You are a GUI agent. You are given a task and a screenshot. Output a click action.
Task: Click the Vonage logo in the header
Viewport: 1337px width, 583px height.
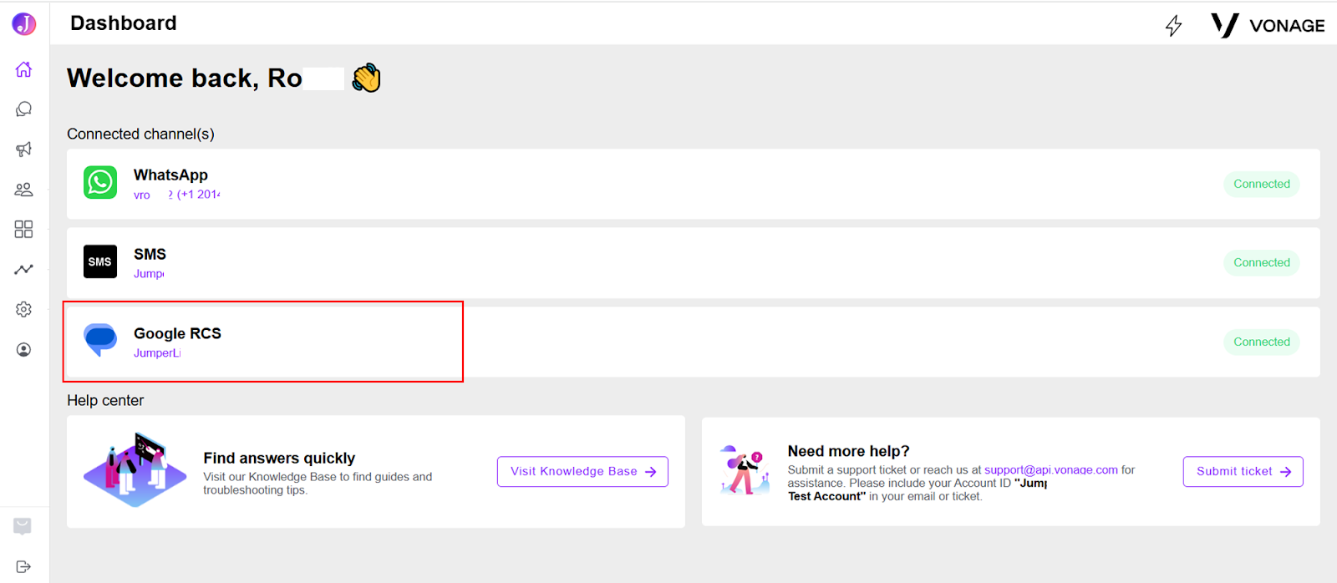point(1268,25)
